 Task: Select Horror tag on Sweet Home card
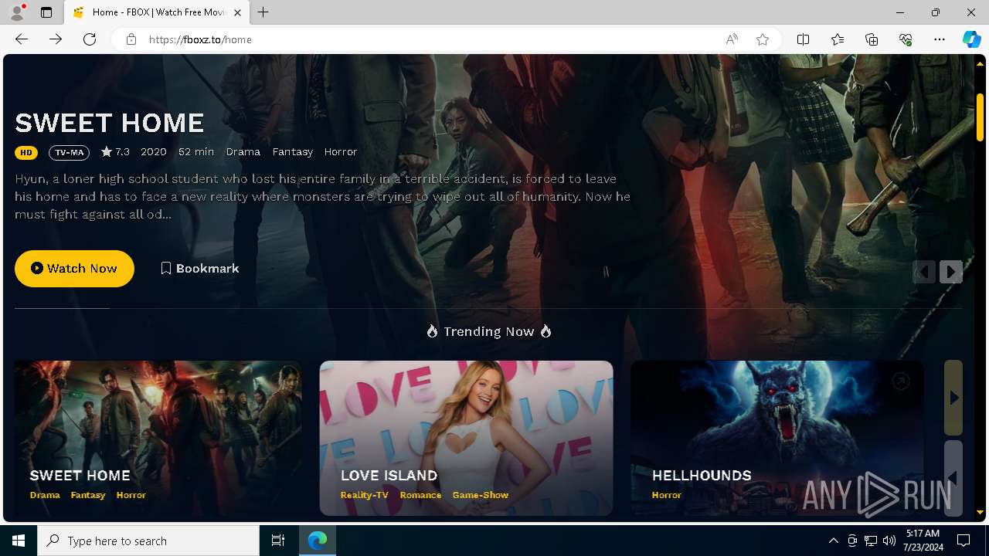pos(131,495)
